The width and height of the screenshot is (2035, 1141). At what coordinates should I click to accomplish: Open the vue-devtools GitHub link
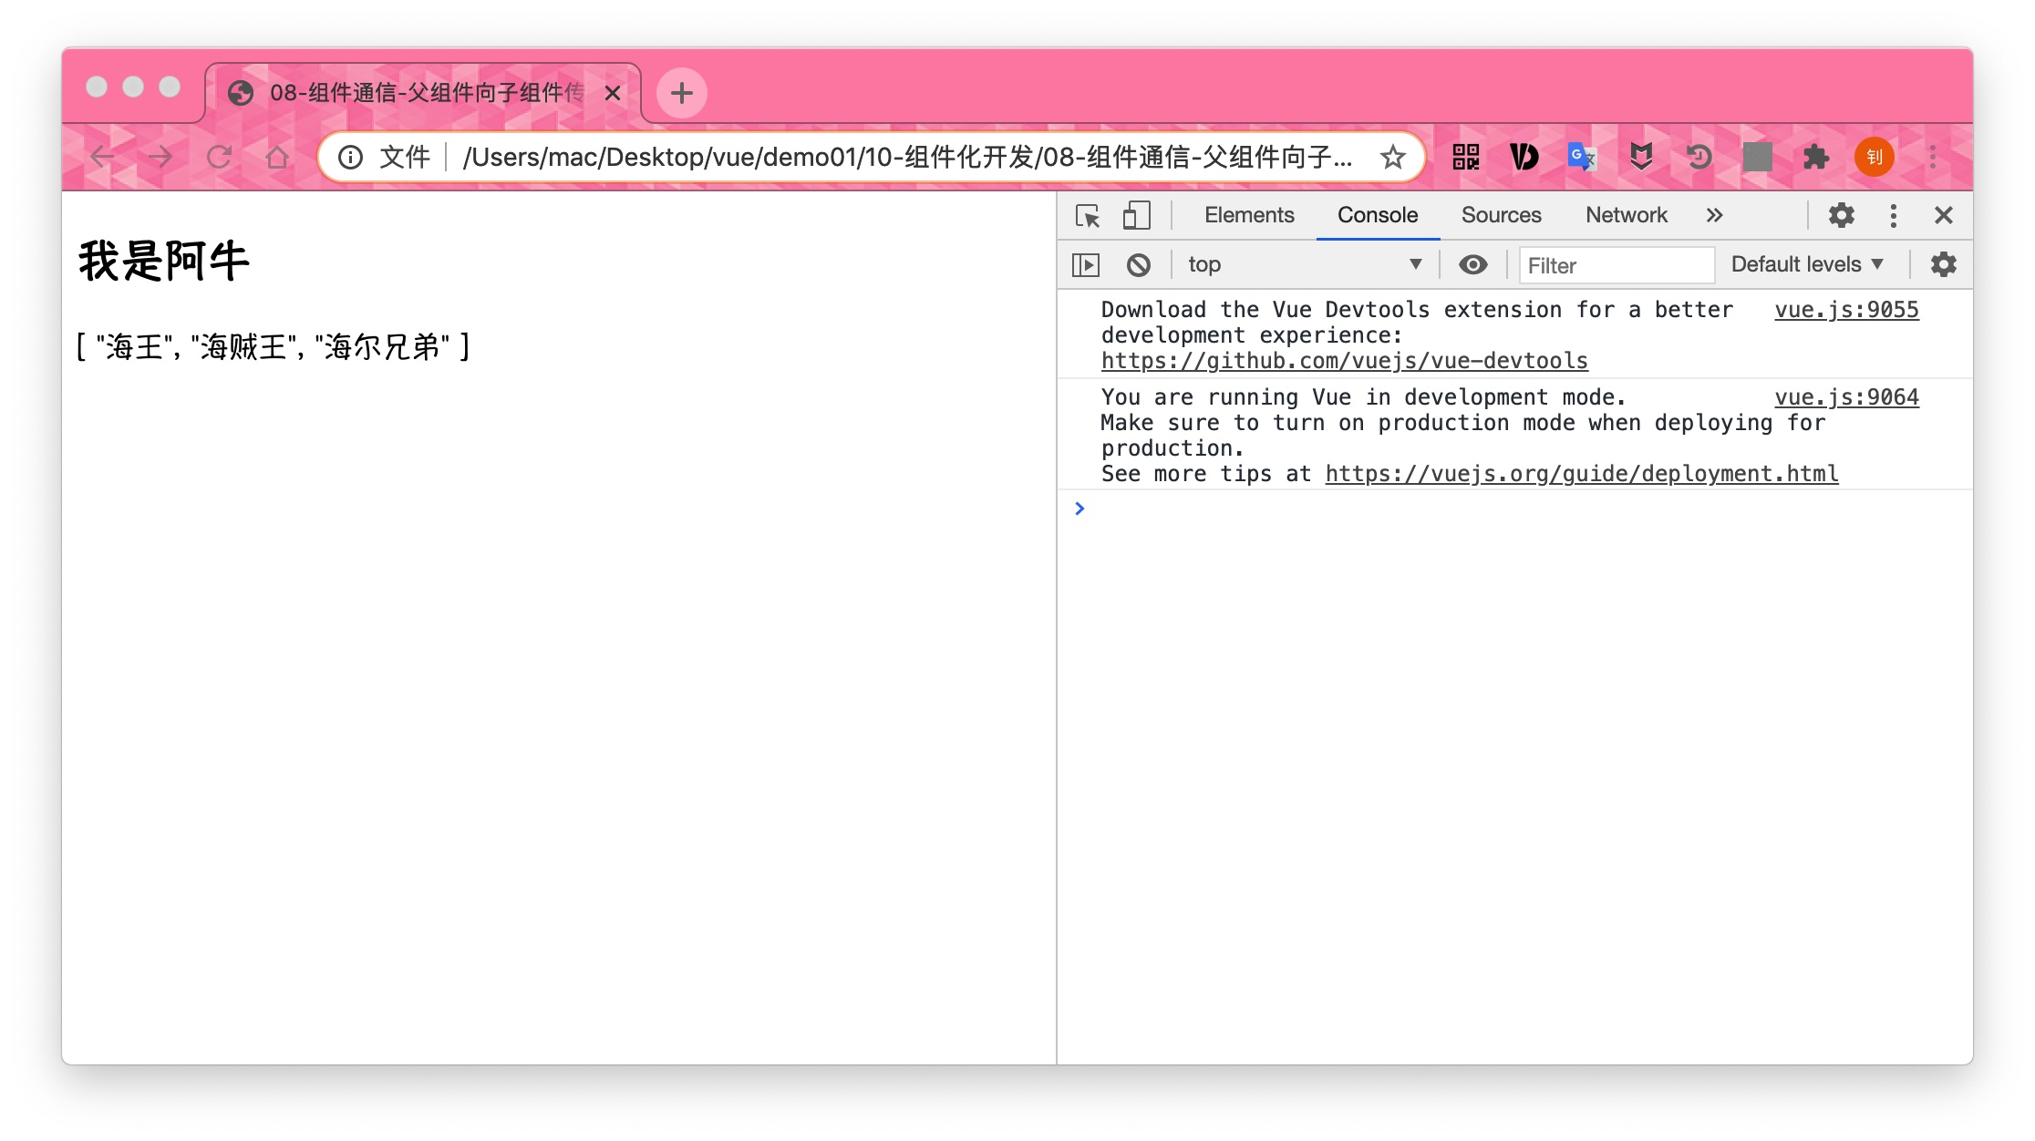coord(1344,361)
